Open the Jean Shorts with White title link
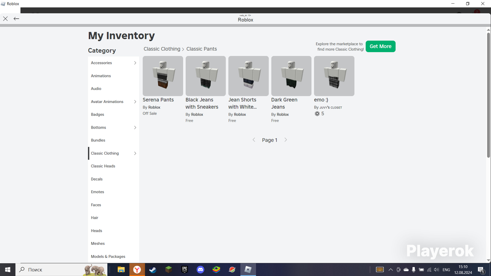The height and width of the screenshot is (276, 491). (x=242, y=104)
